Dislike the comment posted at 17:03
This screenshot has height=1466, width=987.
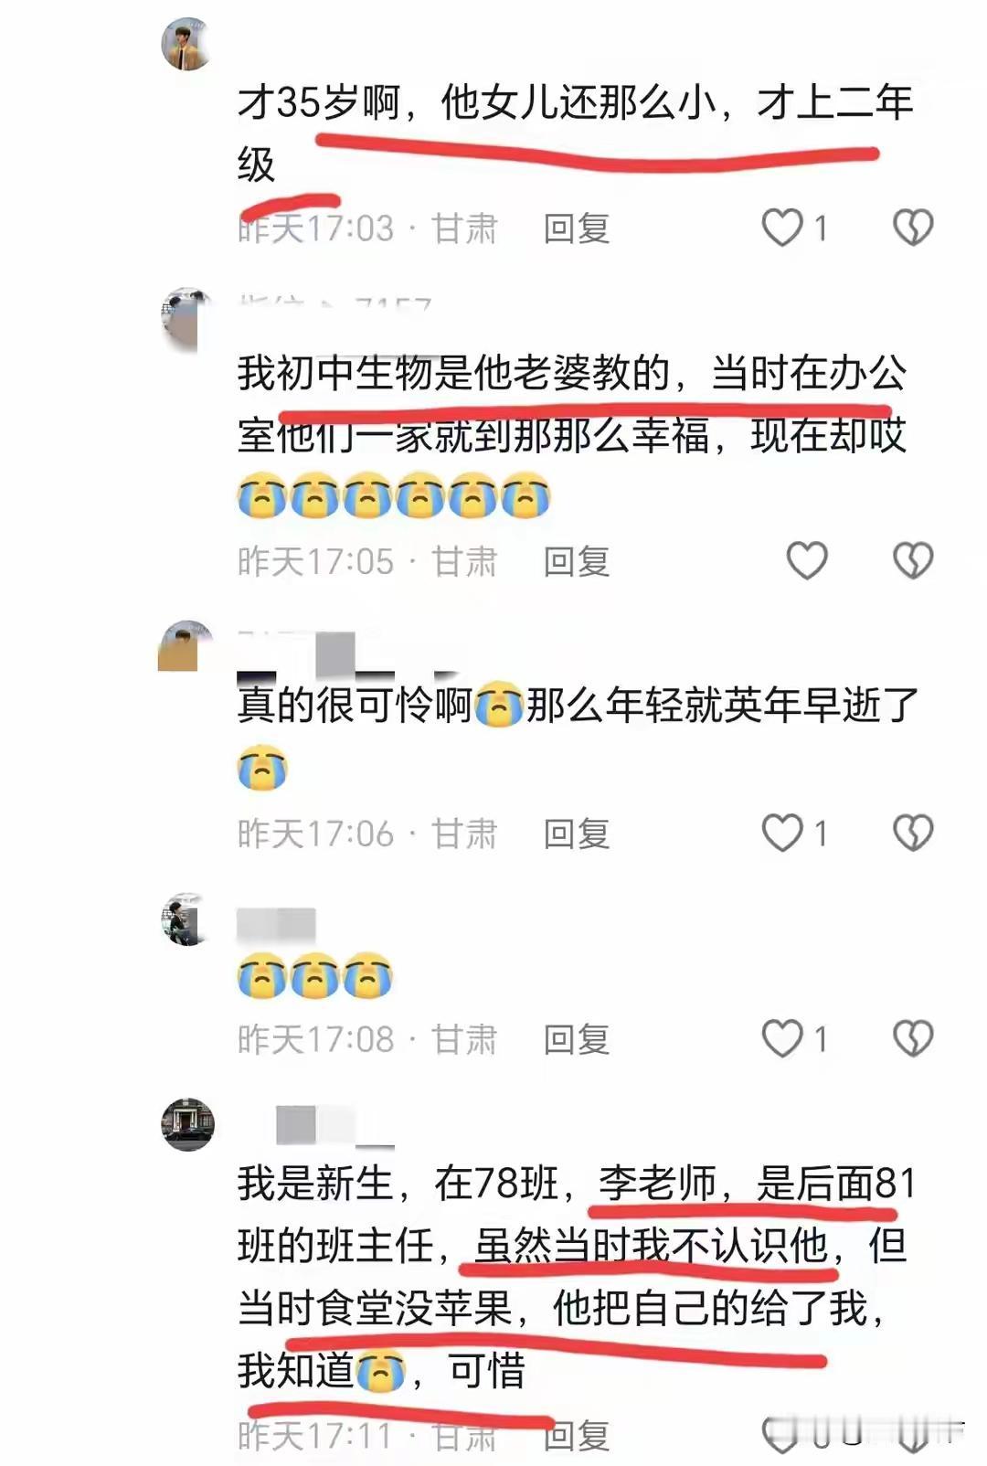point(912,228)
